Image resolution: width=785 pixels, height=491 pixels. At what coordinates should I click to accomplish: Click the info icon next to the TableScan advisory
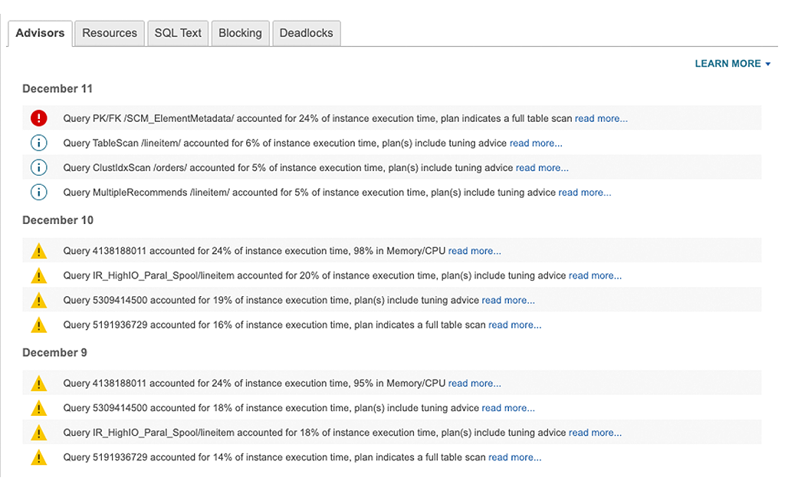click(x=38, y=143)
